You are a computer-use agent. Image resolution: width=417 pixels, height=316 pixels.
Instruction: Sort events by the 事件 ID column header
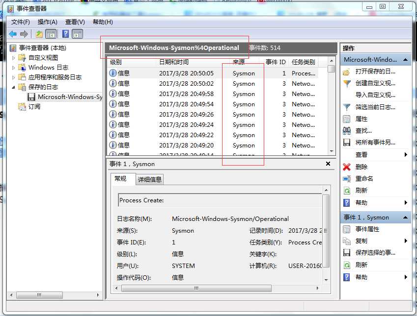click(275, 62)
